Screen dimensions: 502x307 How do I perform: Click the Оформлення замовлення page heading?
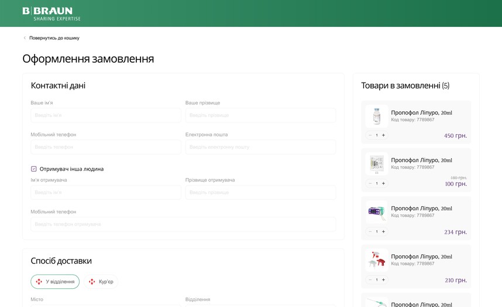(88, 59)
